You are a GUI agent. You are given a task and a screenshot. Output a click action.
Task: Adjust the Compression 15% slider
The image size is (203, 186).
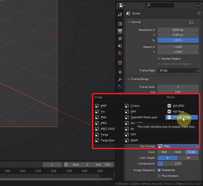click(x=170, y=164)
